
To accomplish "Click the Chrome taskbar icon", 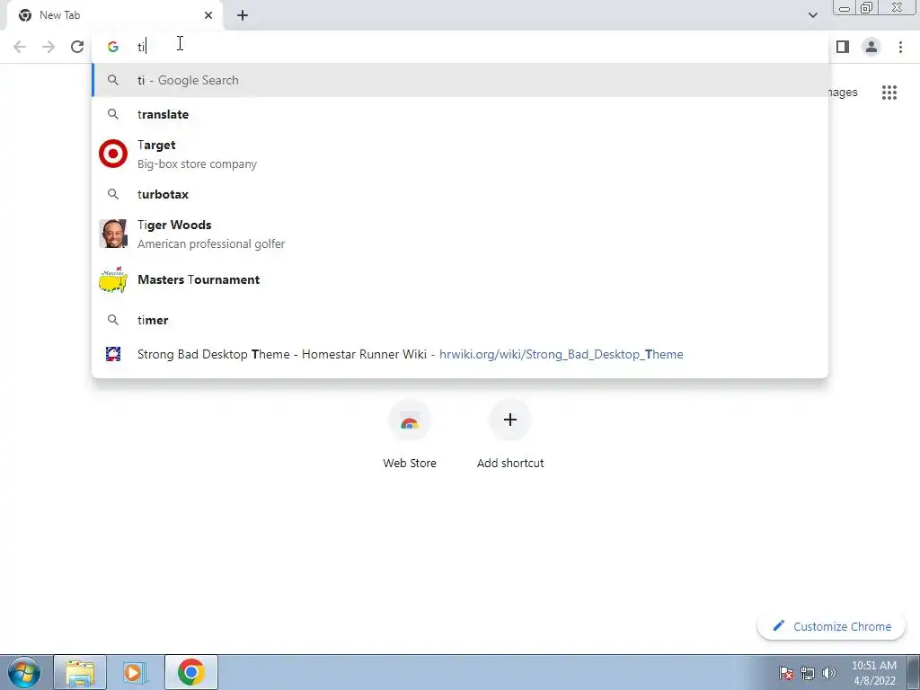I will point(191,672).
